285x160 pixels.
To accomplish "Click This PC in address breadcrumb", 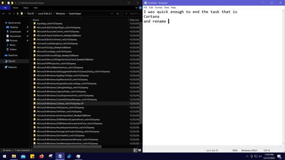I will (31, 14).
